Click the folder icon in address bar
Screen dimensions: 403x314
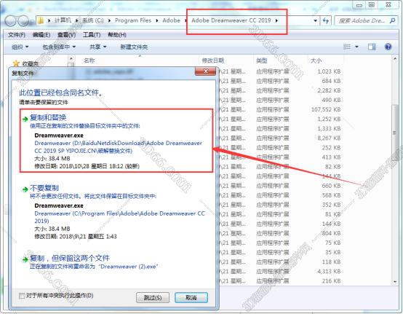pos(40,20)
